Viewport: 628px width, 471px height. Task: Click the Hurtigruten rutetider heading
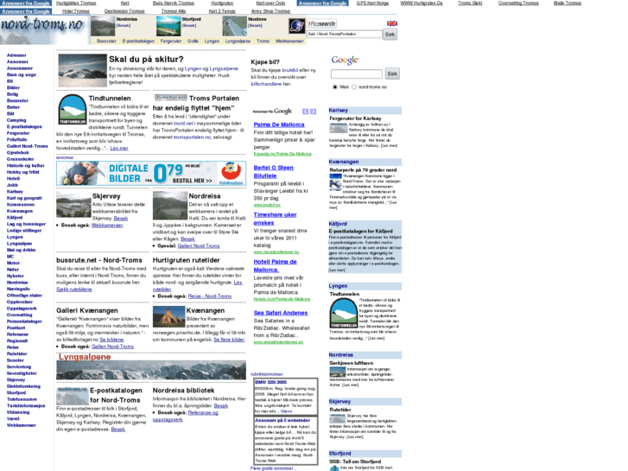(x=187, y=260)
